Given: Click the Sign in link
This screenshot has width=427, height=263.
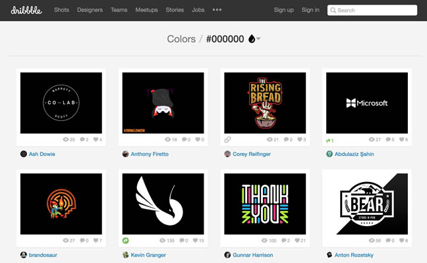Looking at the screenshot, I should [310, 10].
